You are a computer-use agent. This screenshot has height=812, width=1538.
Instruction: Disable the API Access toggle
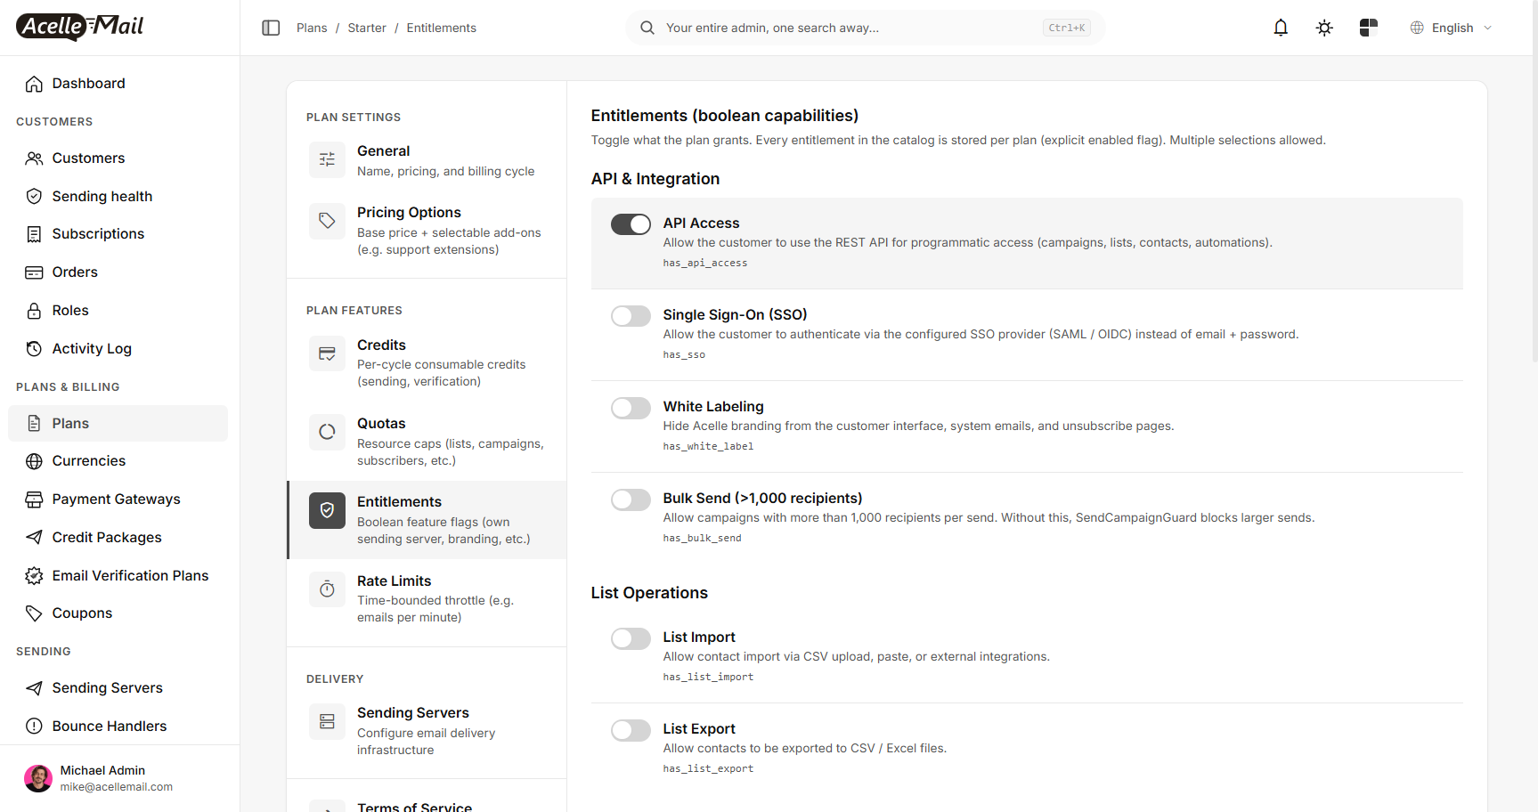[x=631, y=224]
